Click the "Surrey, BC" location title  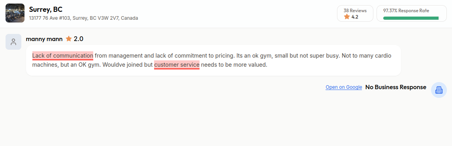45,9
